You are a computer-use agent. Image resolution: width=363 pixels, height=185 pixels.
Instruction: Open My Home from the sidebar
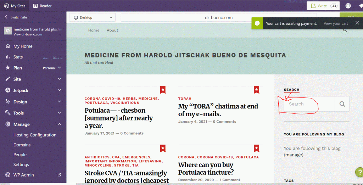(23, 46)
